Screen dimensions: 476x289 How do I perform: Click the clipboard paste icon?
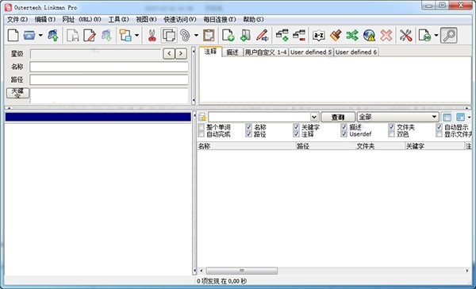[209, 35]
